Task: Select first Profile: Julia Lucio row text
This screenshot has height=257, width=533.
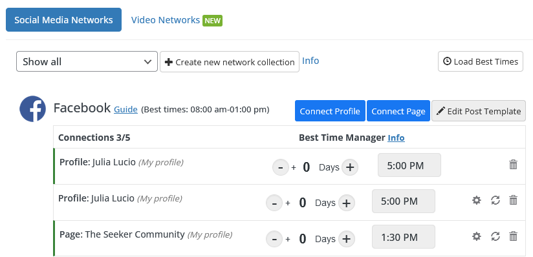Action: (x=98, y=162)
